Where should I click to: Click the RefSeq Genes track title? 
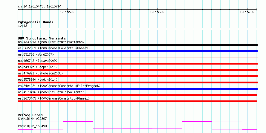click(30, 115)
